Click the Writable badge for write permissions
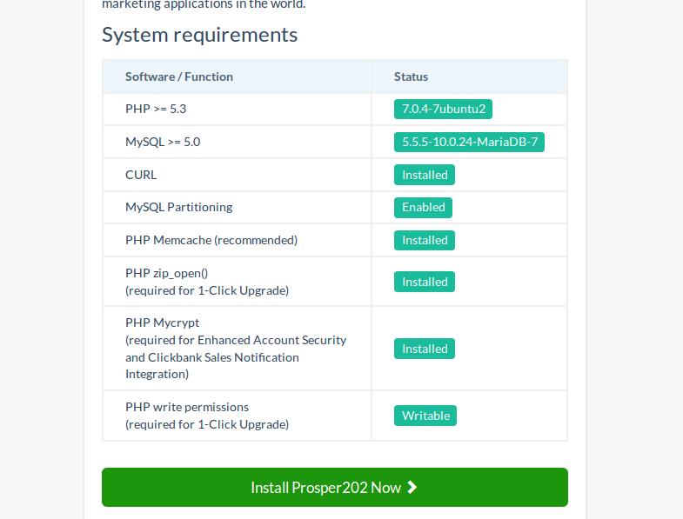Screen dimensions: 683x519 (x=425, y=416)
